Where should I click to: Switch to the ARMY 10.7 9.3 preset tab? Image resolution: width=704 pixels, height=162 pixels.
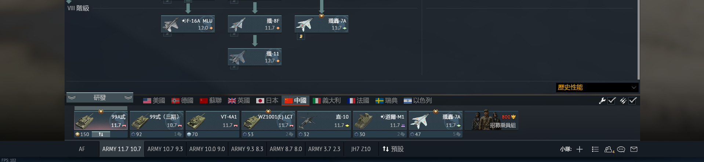point(165,149)
